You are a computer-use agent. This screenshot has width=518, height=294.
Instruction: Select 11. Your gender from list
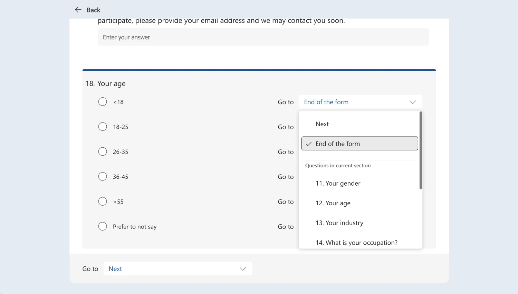(338, 183)
